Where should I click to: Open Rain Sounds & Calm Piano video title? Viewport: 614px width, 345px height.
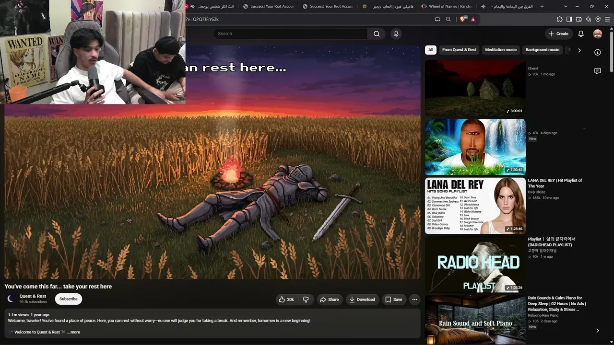point(557,304)
